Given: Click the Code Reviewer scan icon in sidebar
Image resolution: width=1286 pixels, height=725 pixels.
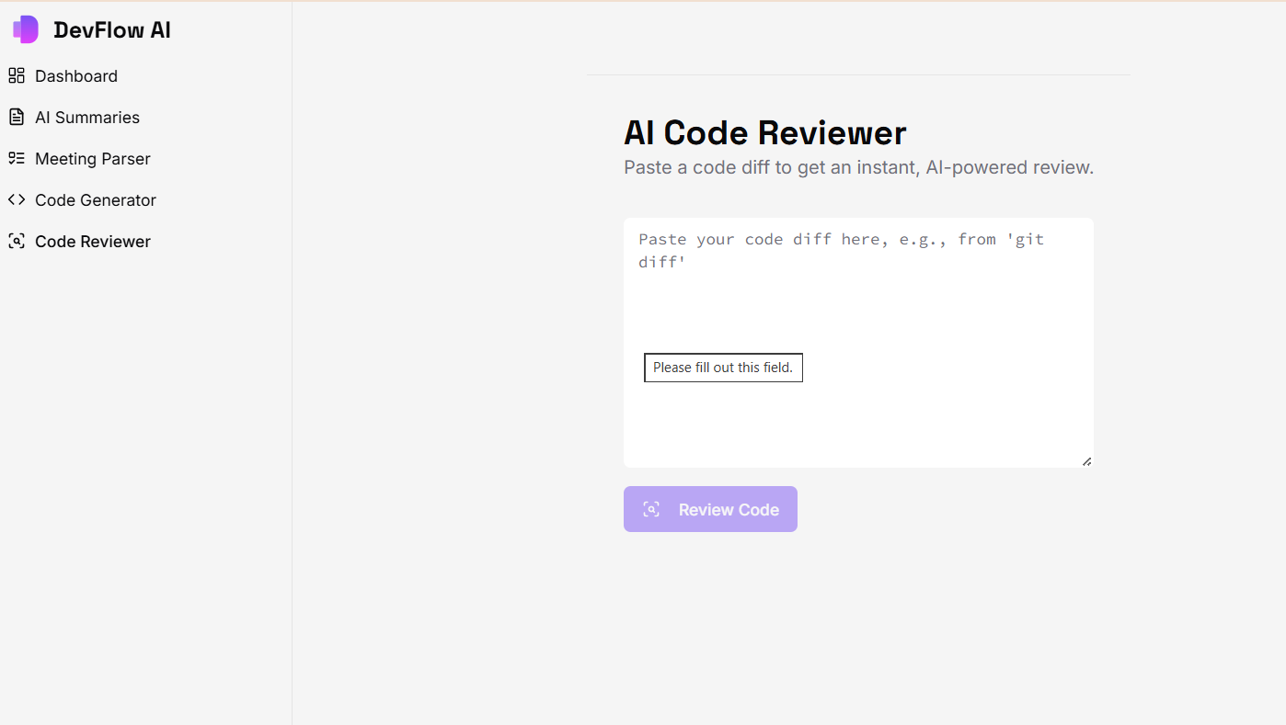Looking at the screenshot, I should tap(16, 241).
